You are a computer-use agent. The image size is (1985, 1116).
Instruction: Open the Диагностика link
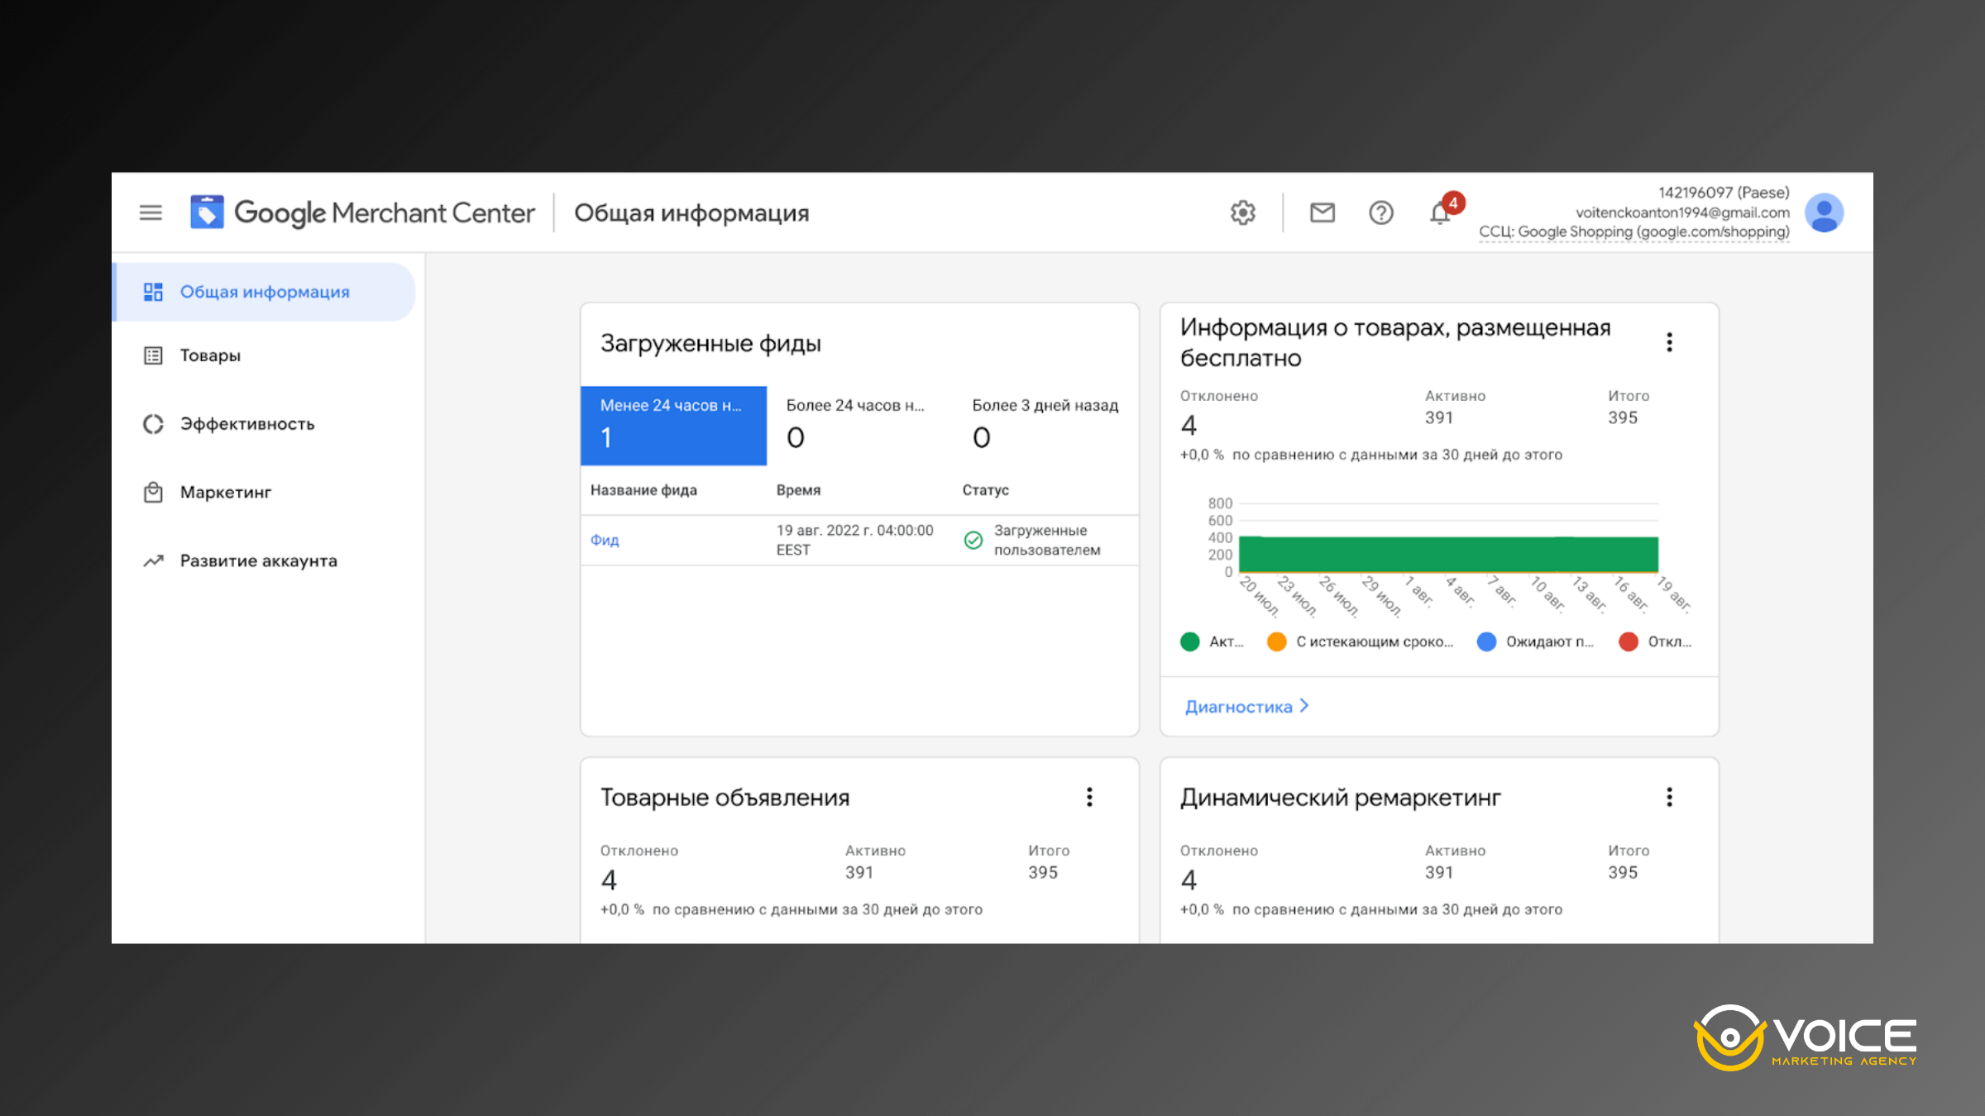1238,706
